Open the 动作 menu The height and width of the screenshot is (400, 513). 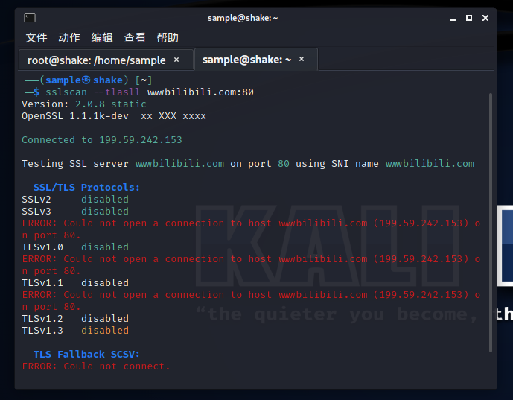(x=69, y=38)
